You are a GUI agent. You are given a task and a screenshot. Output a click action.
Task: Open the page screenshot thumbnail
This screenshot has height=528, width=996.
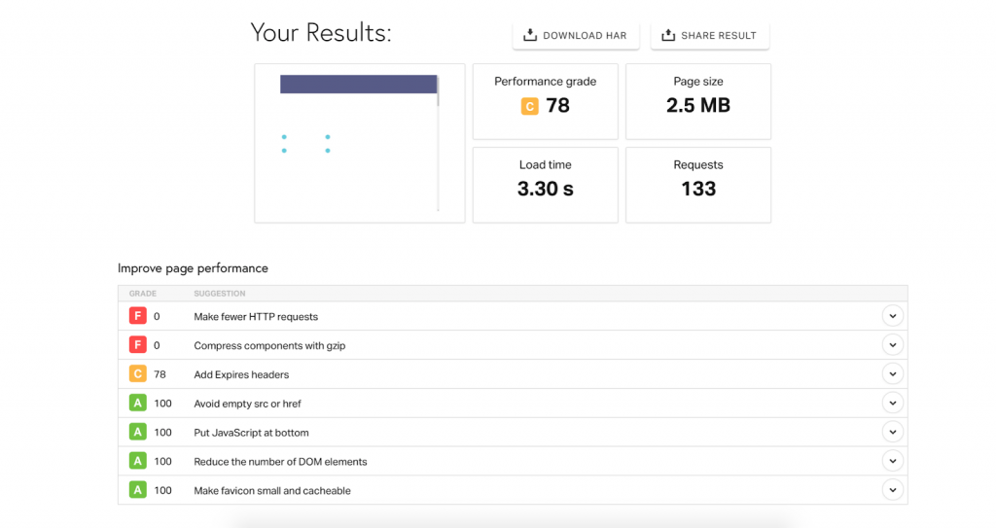[x=360, y=143]
